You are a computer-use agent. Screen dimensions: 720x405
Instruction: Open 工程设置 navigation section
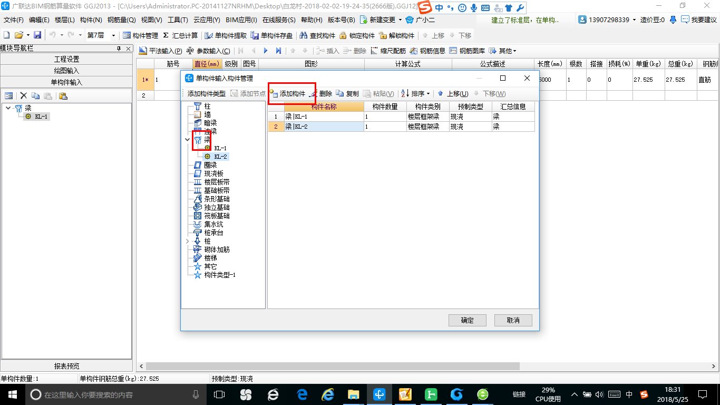coord(66,59)
